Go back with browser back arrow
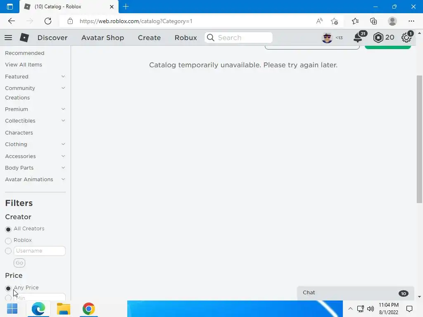 tap(11, 21)
